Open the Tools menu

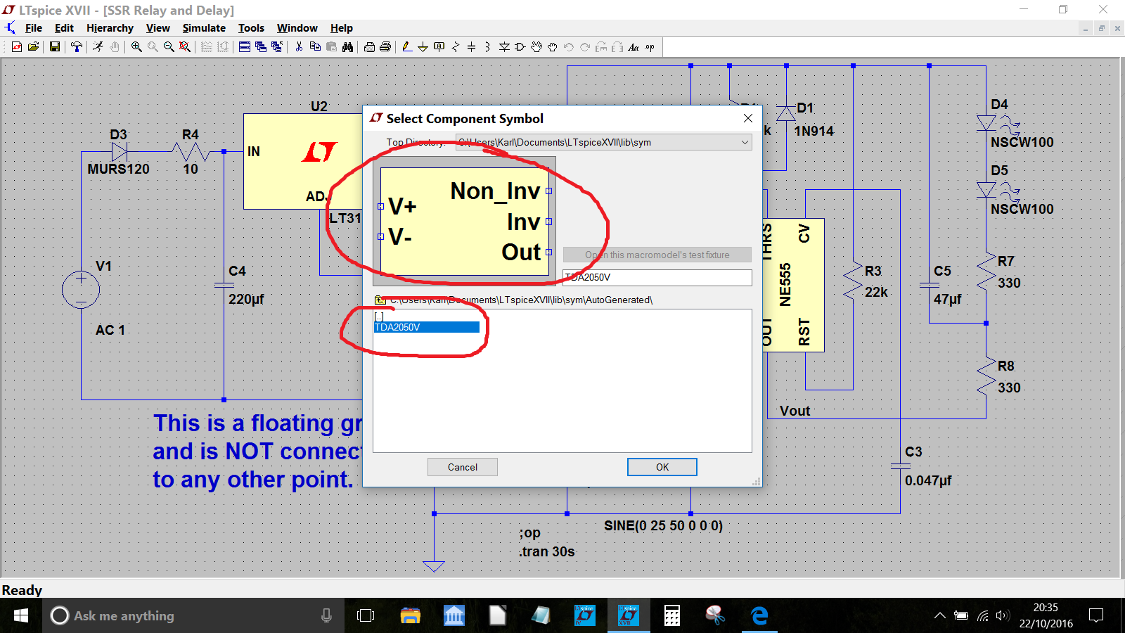click(x=251, y=28)
